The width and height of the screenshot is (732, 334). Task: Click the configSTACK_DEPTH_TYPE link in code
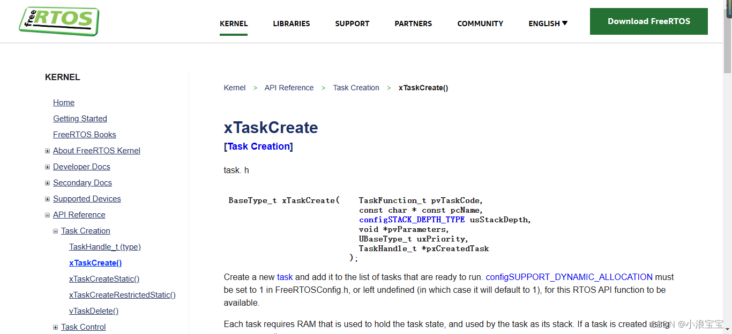pyautogui.click(x=412, y=220)
